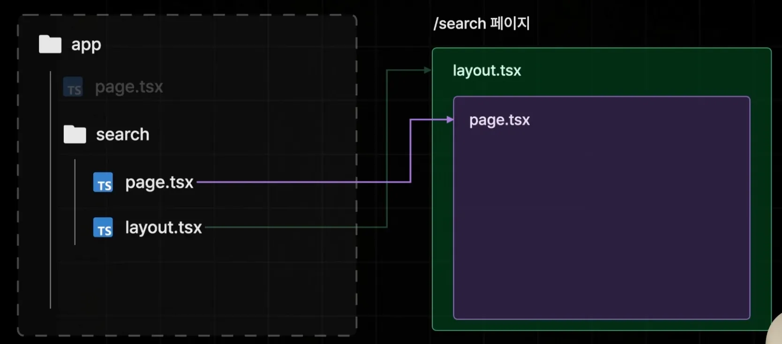Open page.tsx file inside the search folder

[x=159, y=182]
